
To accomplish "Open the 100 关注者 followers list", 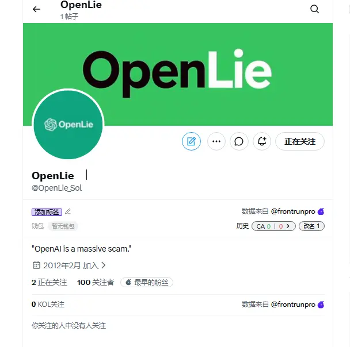I will [x=96, y=283].
